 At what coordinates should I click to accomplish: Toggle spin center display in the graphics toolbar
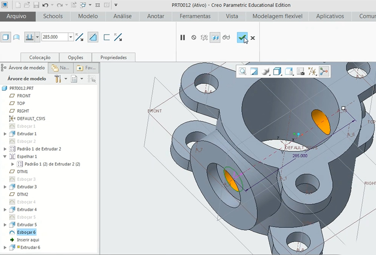(324, 71)
